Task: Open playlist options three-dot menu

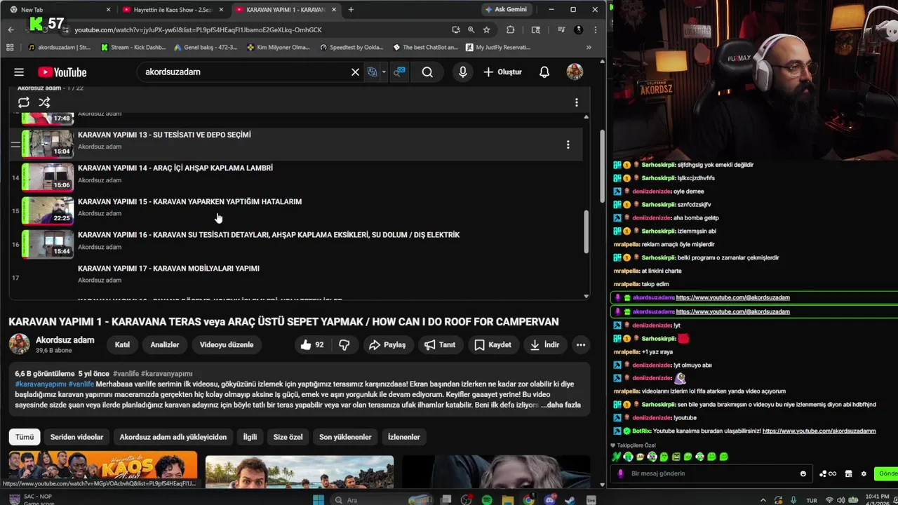Action: tap(576, 102)
